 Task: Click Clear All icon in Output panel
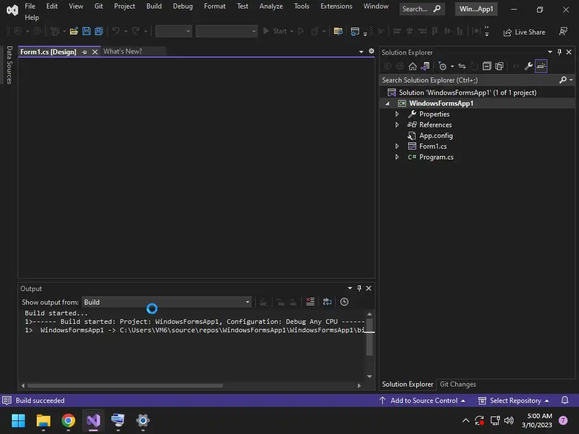[310, 302]
